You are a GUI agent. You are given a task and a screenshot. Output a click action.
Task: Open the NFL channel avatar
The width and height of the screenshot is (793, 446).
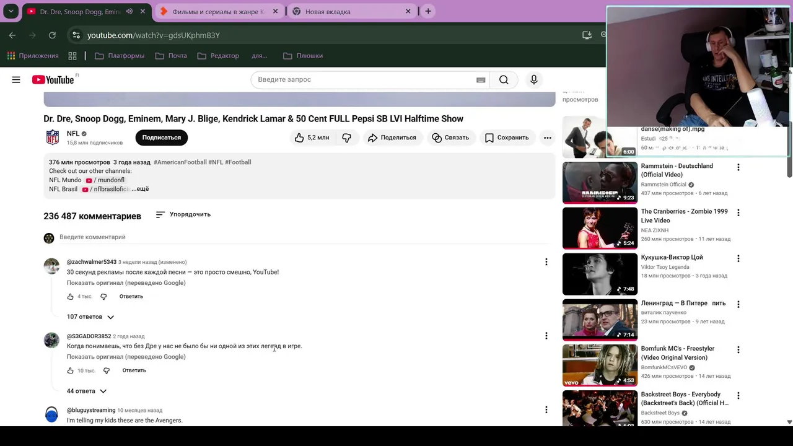click(53, 138)
